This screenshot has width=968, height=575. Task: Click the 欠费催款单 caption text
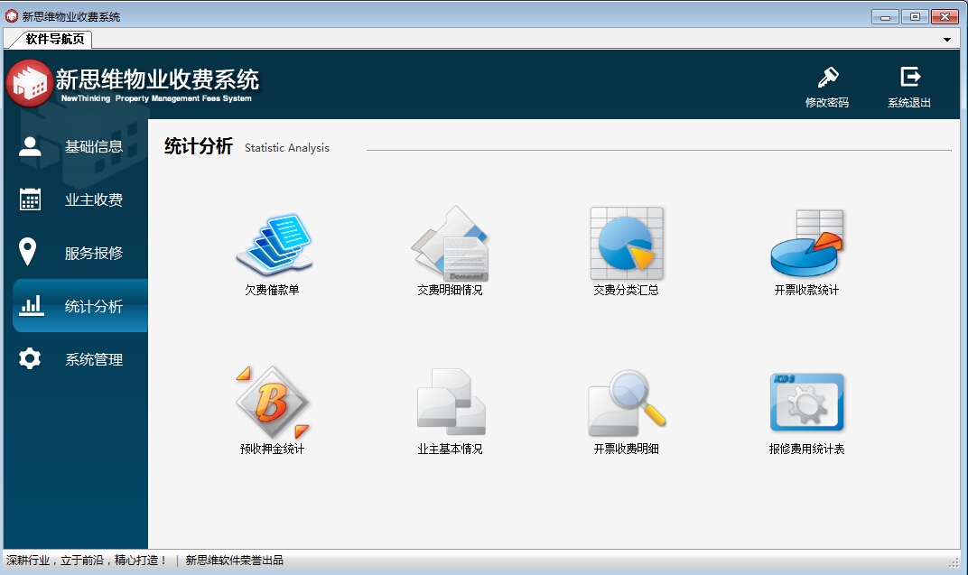(273, 290)
